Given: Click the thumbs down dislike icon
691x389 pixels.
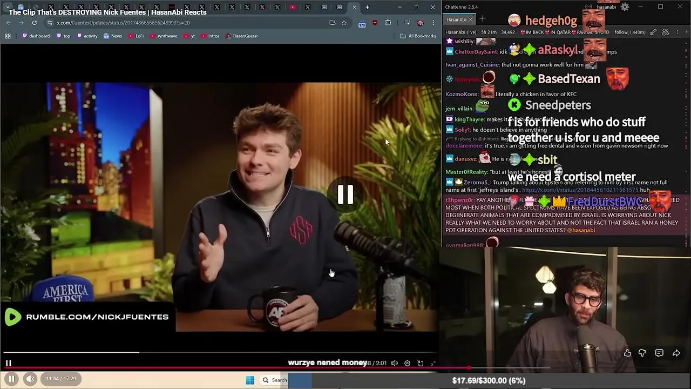Looking at the screenshot, I should click(642, 353).
